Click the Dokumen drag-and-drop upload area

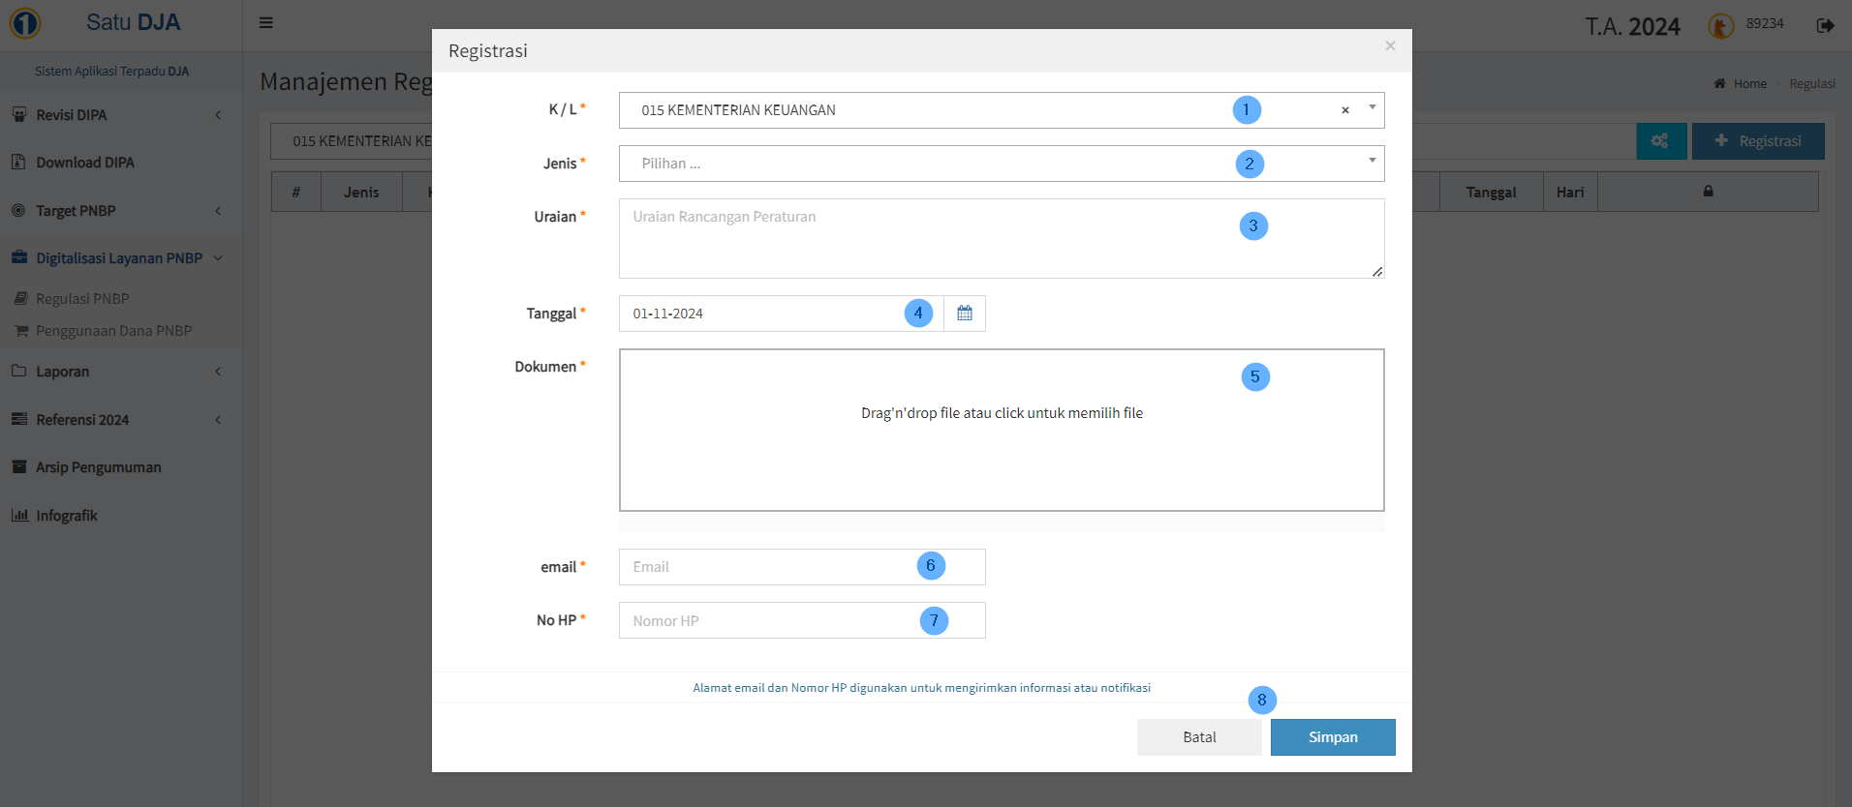1001,430
